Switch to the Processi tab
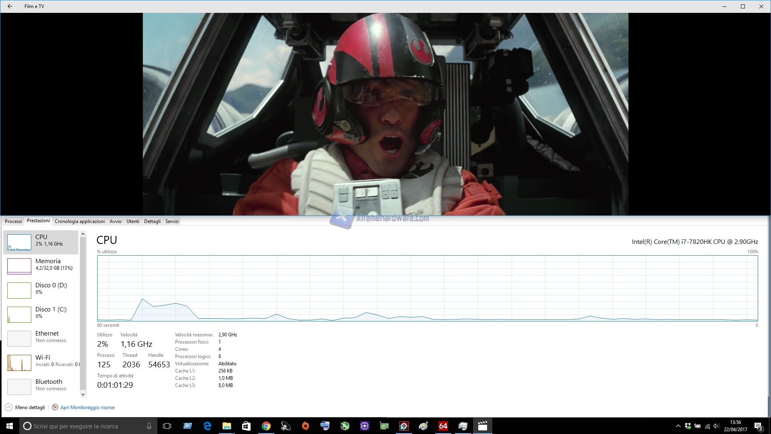This screenshot has height=434, width=771. point(13,221)
